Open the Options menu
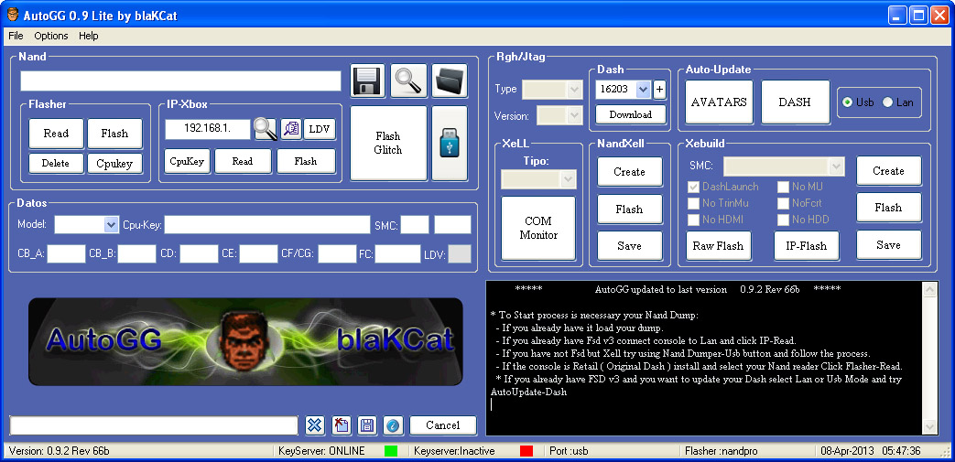955x462 pixels. [x=51, y=36]
